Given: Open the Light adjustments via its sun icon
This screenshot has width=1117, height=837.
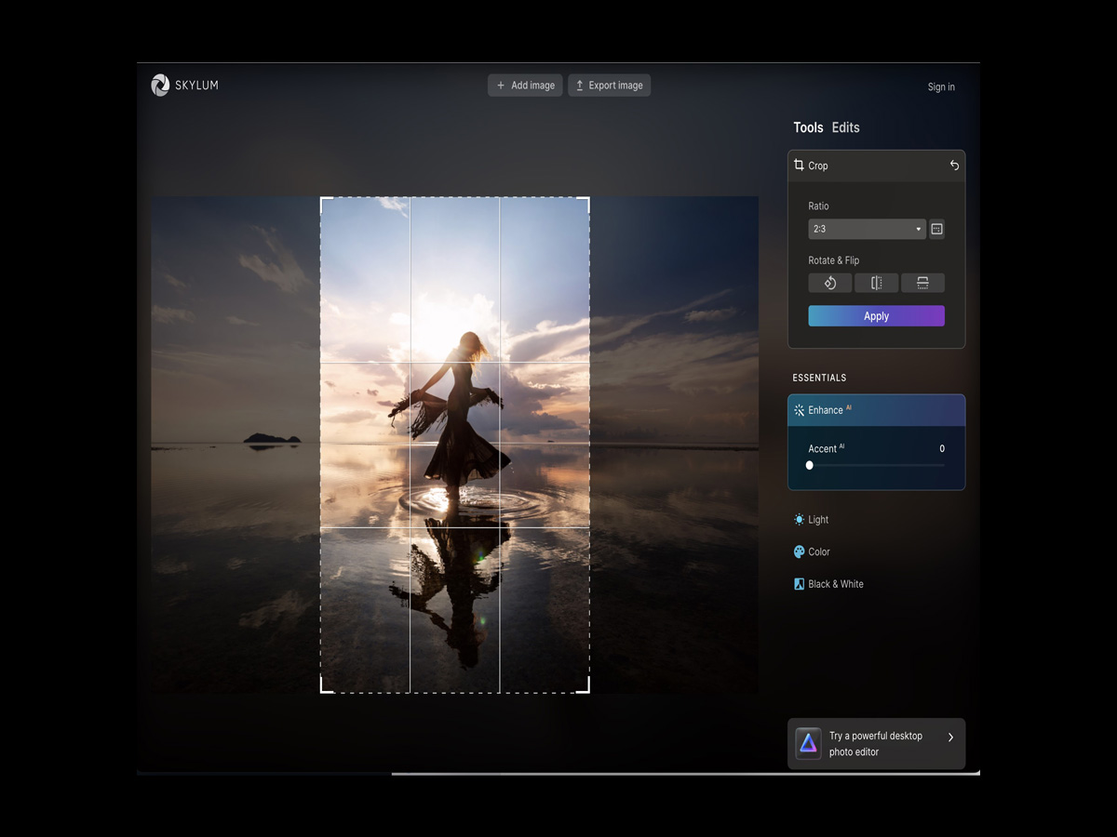Looking at the screenshot, I should coord(798,519).
